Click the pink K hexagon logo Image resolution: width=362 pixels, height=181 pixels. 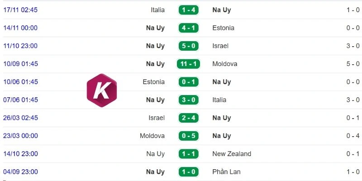(102, 90)
